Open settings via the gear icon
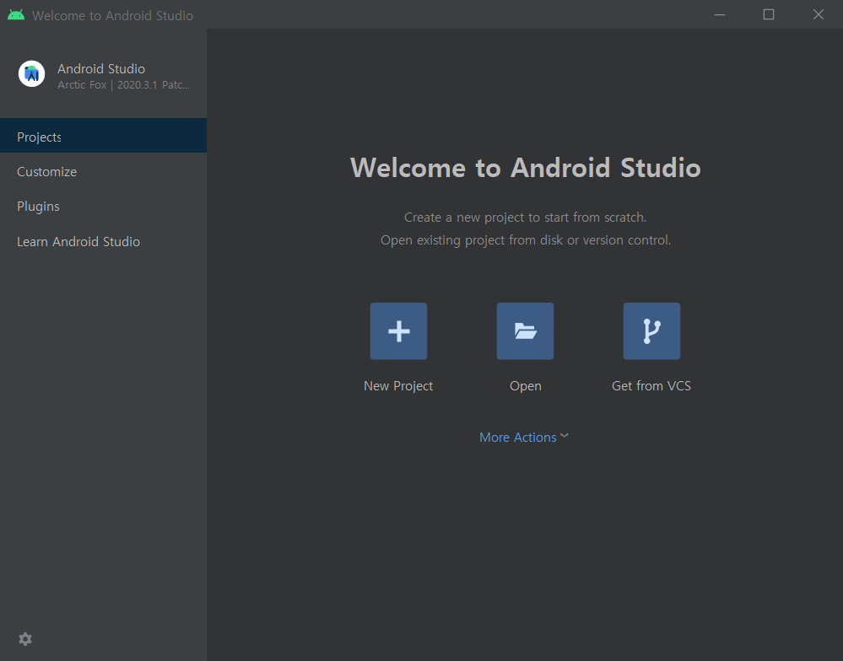843x661 pixels. 25,639
